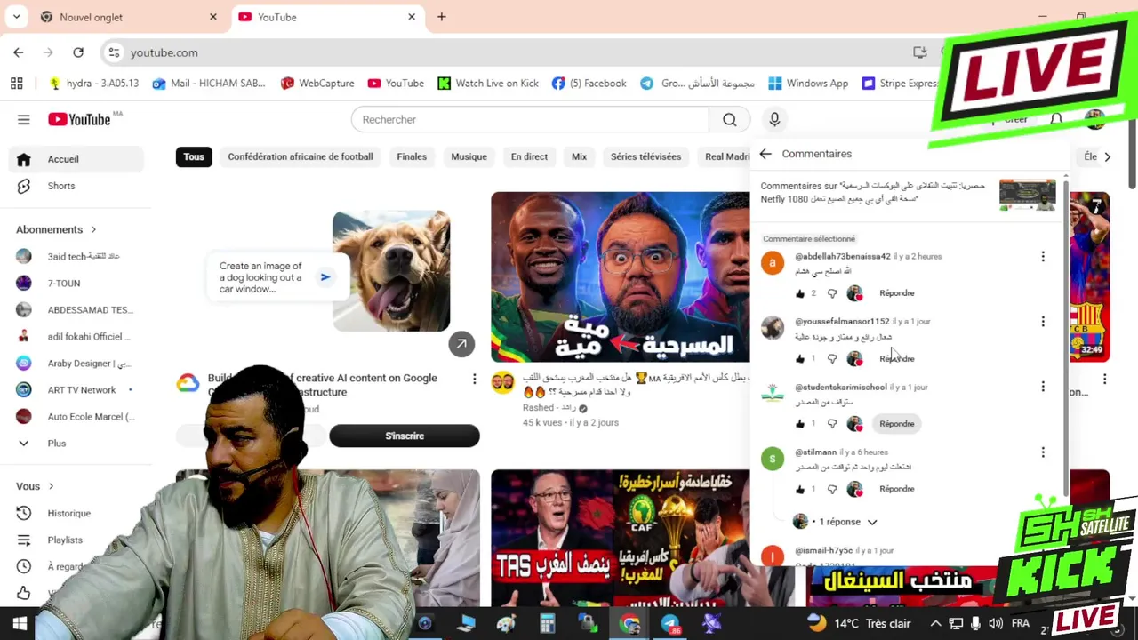Viewport: 1138px width, 640px height.
Task: Open 3aid tech subscription channel
Action: (x=76, y=256)
